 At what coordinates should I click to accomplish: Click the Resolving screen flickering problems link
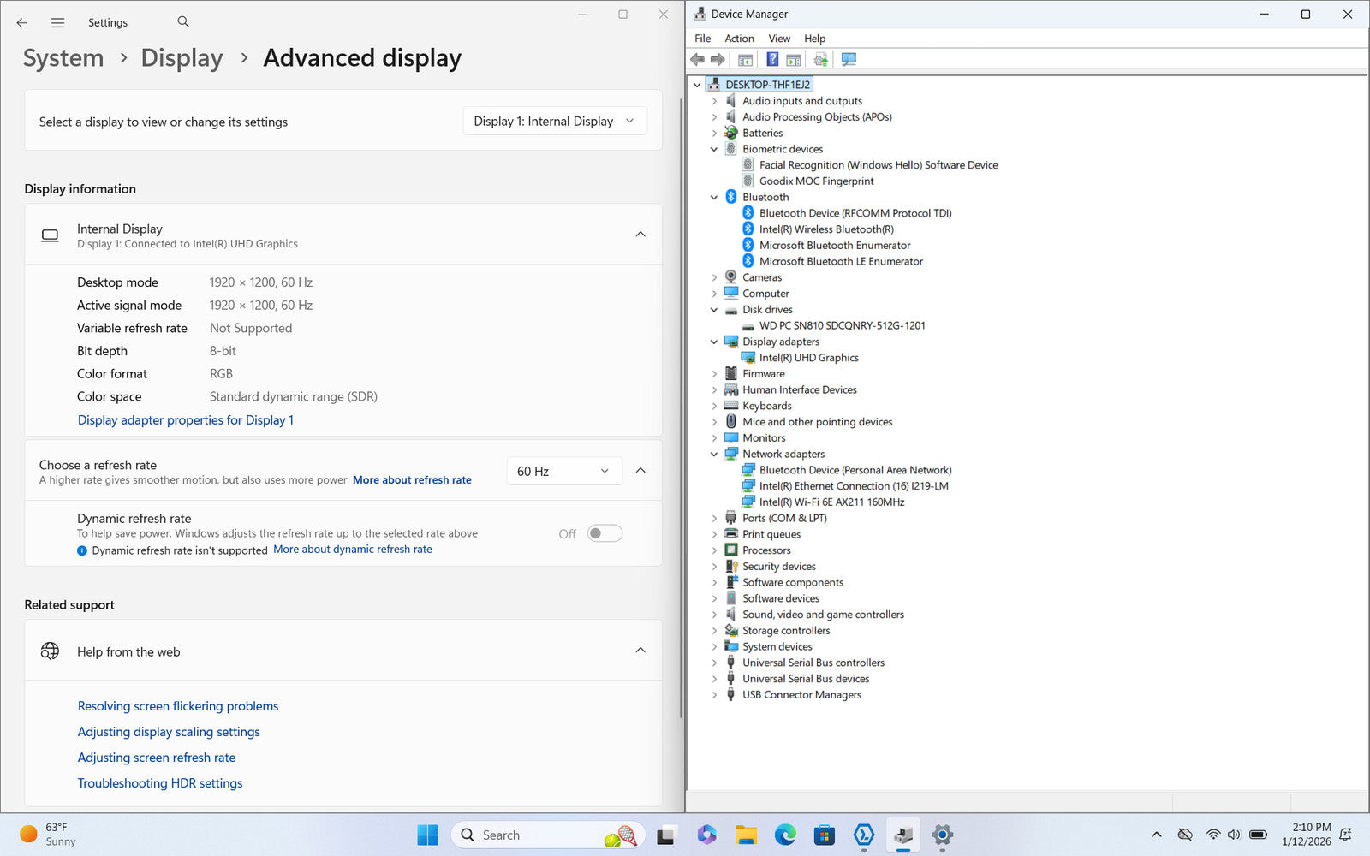coord(178,706)
